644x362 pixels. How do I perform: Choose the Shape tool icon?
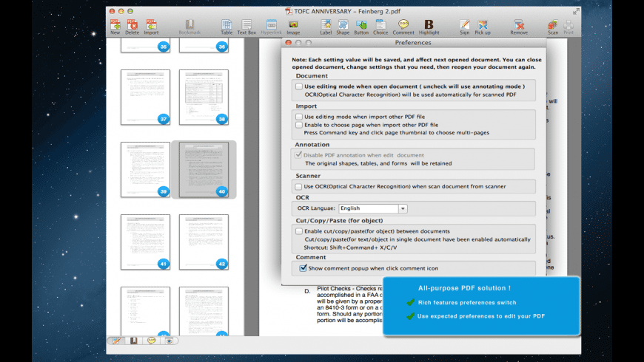343,26
